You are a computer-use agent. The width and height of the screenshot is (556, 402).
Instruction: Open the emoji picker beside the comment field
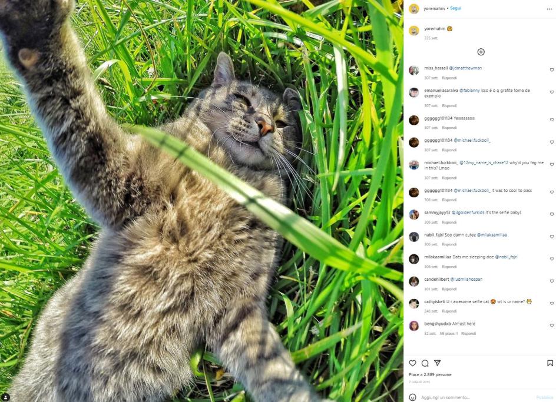point(412,397)
